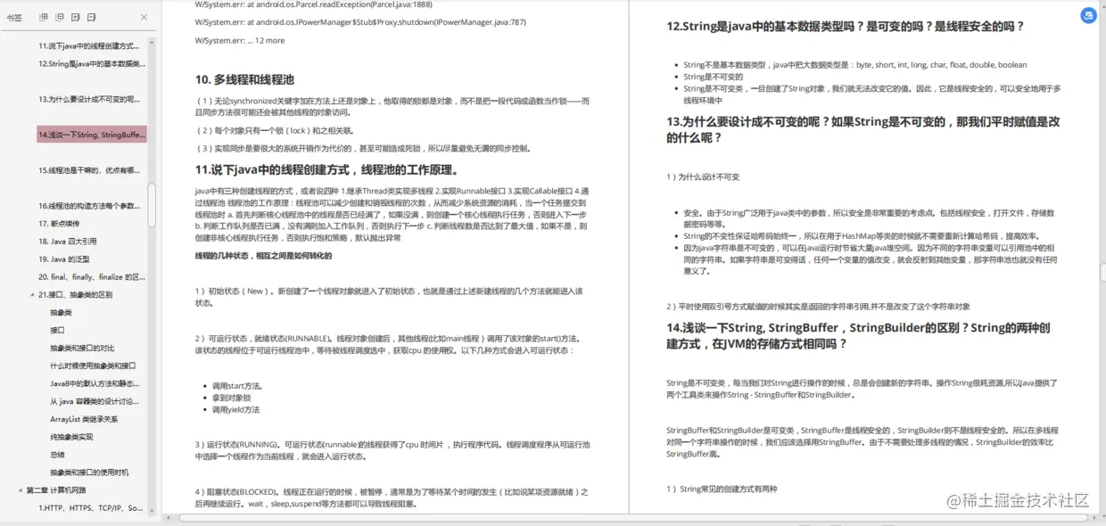Click line 1）String常见的创建方式有两种

coord(722,489)
